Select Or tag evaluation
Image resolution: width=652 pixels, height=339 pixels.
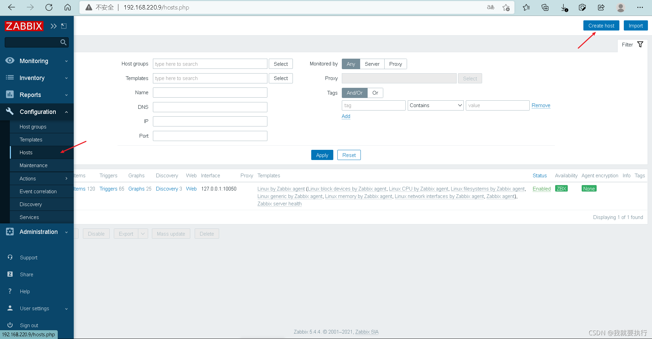pos(375,93)
